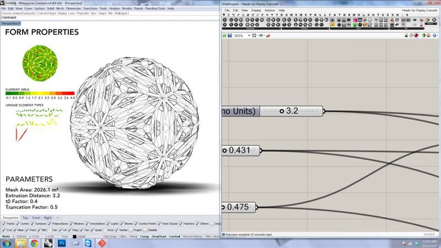Click the TeamViewer icon in the taskbar
The width and height of the screenshot is (441, 248).
tap(88, 242)
